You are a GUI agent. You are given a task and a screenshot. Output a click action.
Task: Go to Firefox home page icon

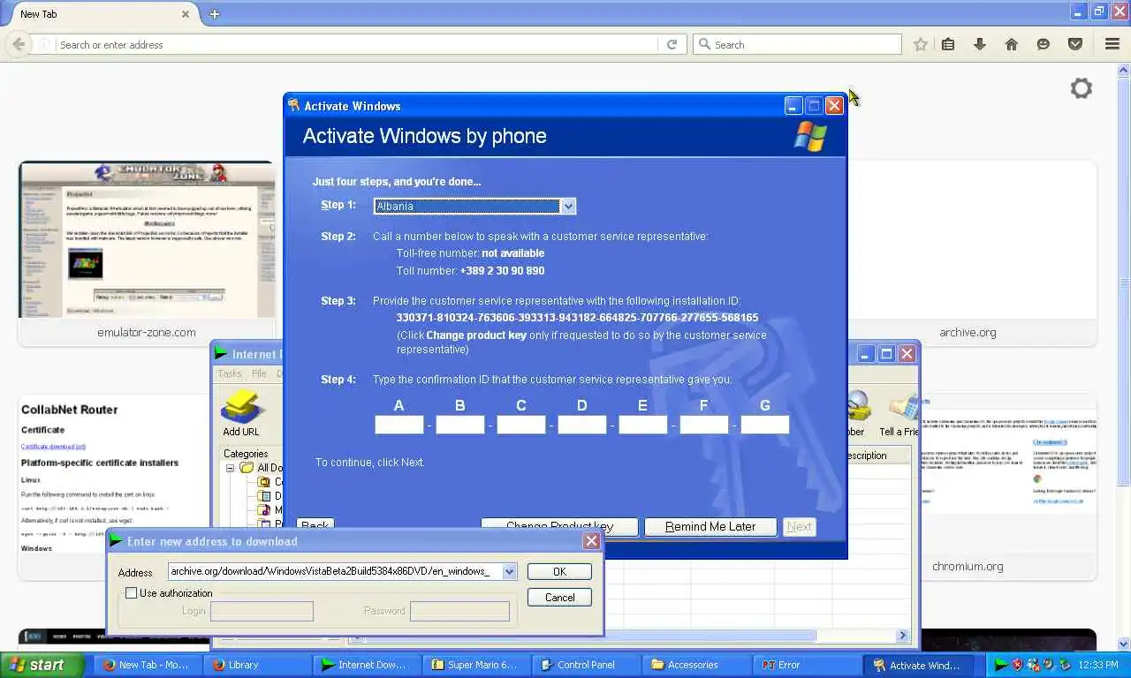point(1012,44)
